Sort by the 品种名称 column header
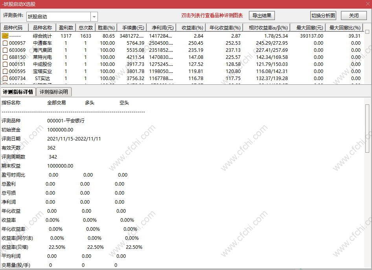Screen dimensions: 372x270 (x=42, y=28)
